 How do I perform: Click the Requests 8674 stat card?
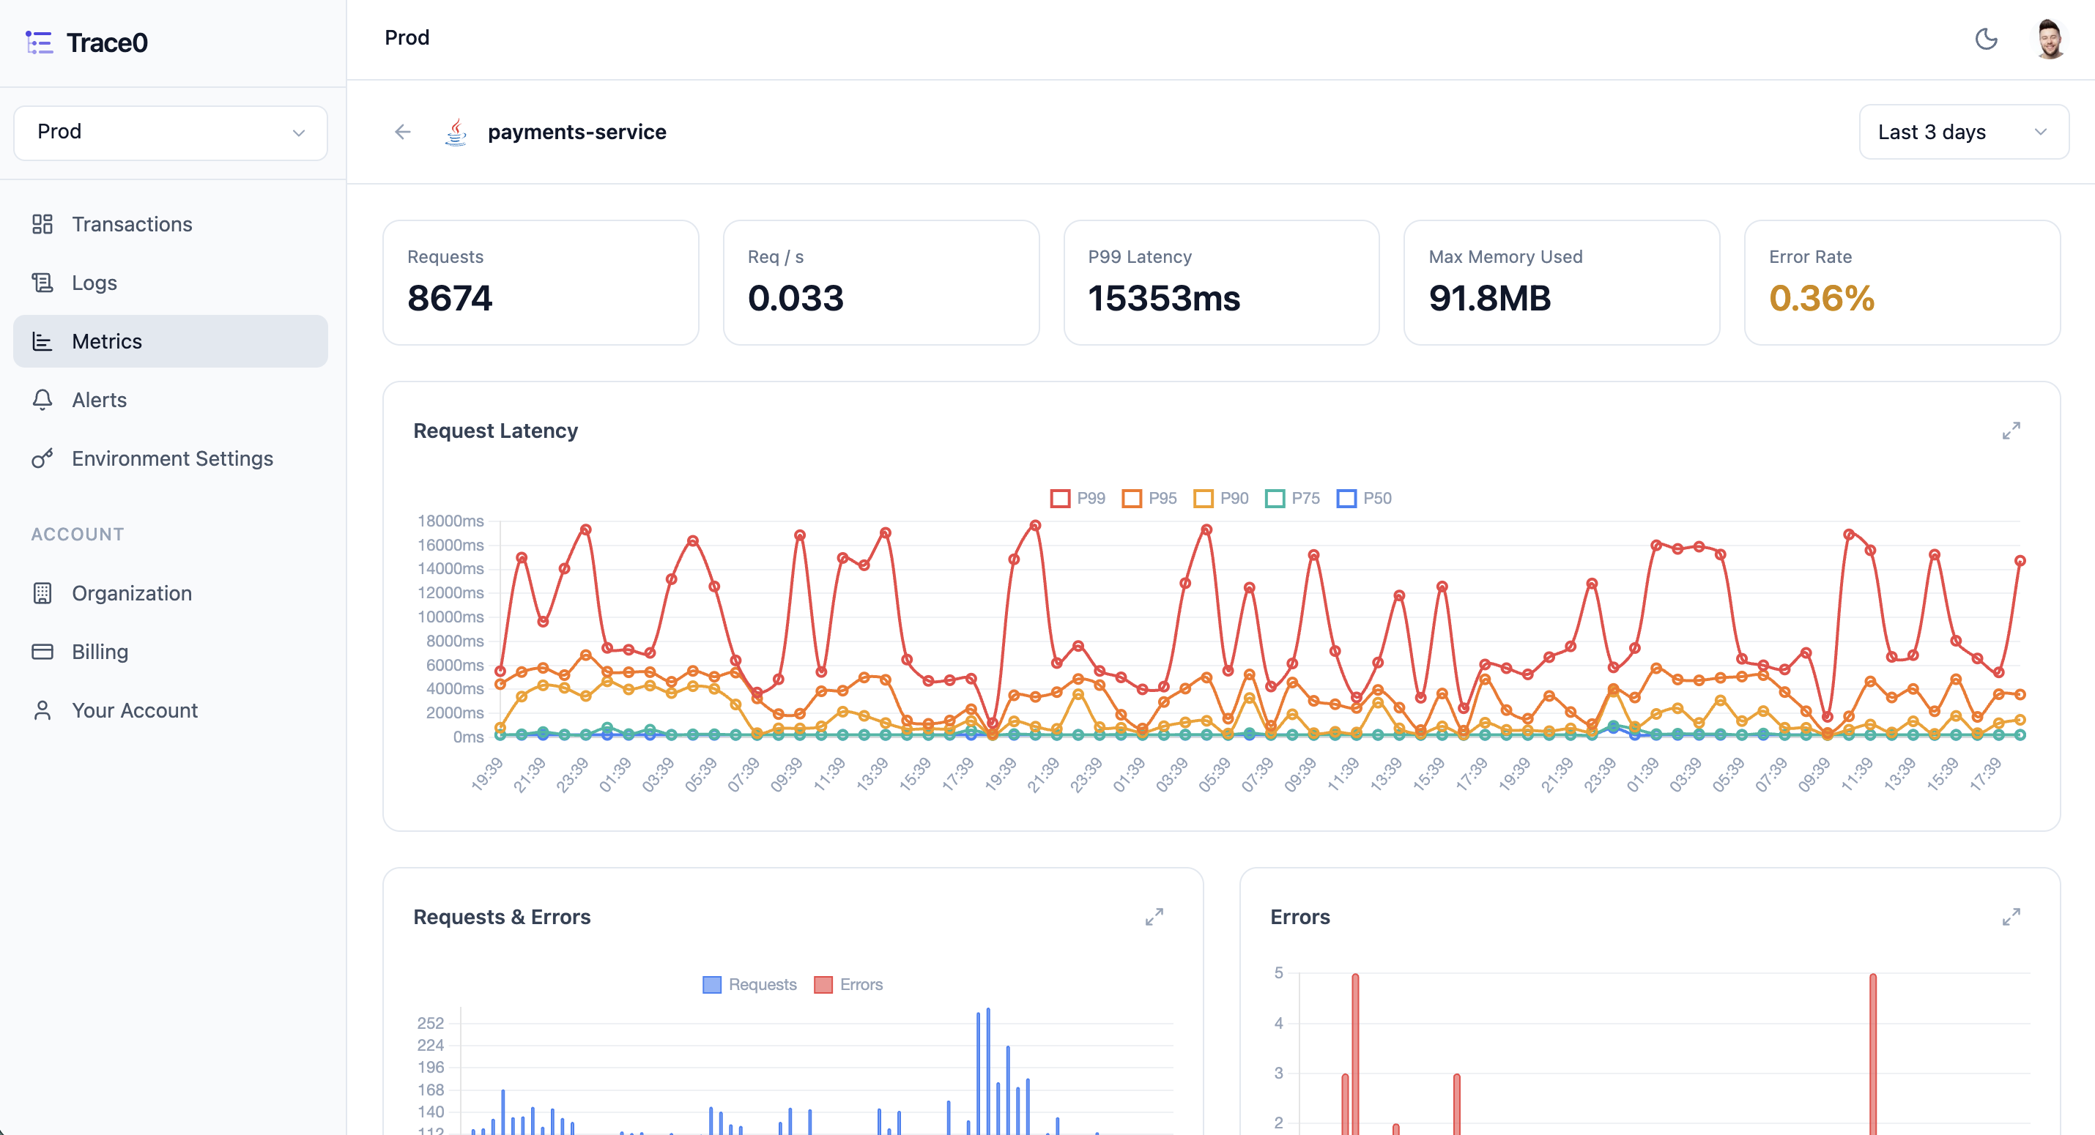(541, 282)
